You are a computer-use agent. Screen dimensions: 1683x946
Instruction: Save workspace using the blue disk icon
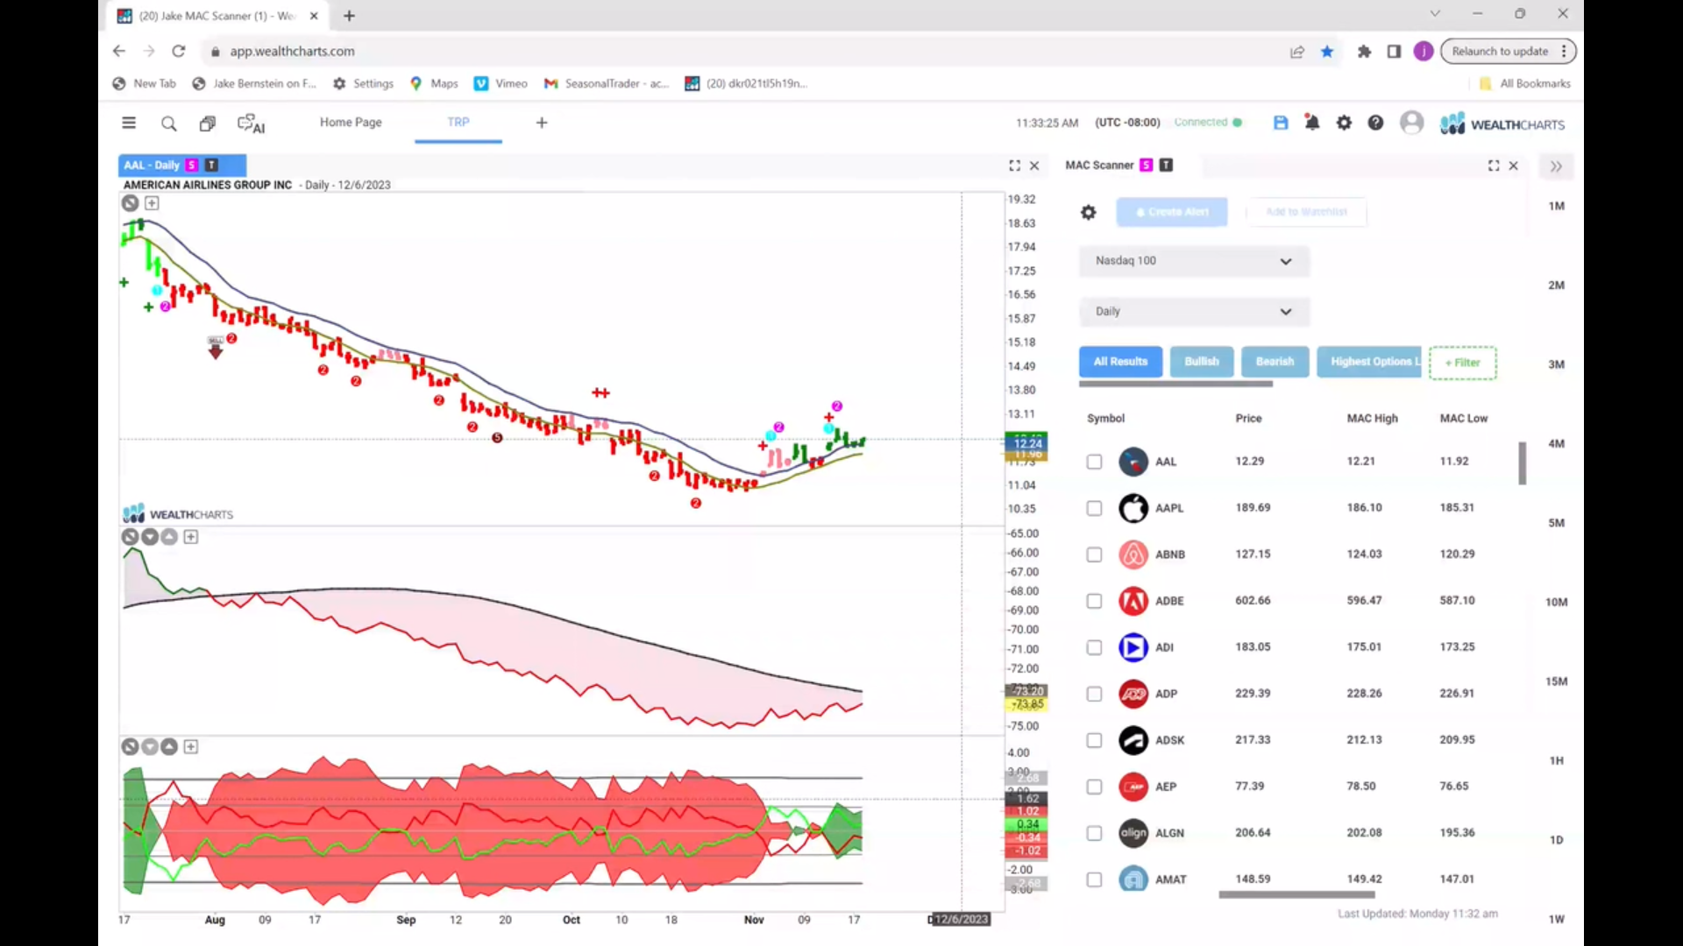pos(1281,123)
